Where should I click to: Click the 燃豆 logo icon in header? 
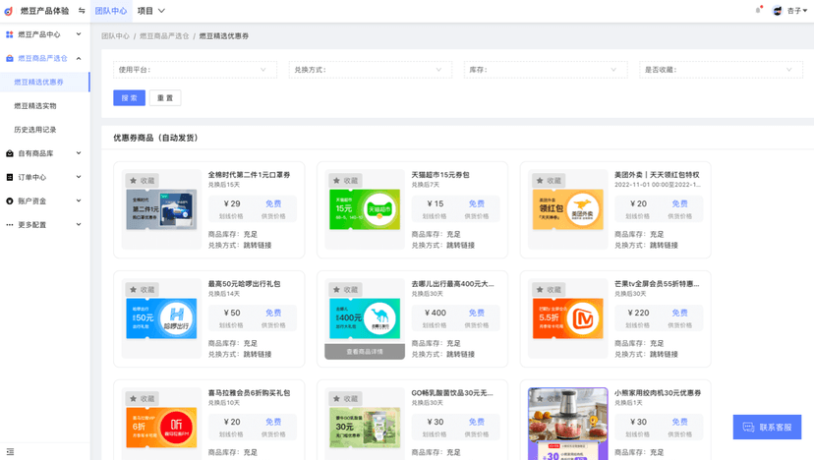point(8,11)
